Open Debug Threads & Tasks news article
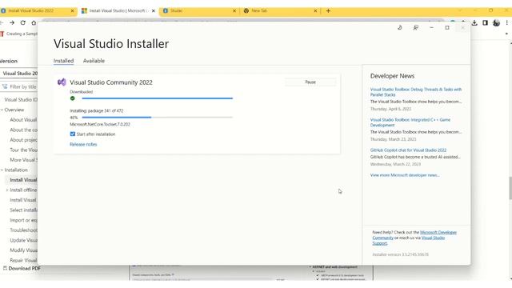 pyautogui.click(x=416, y=92)
